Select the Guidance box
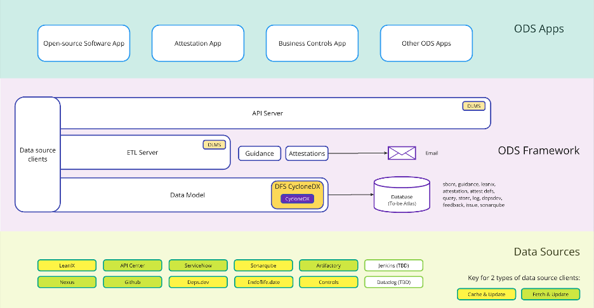 [x=260, y=153]
